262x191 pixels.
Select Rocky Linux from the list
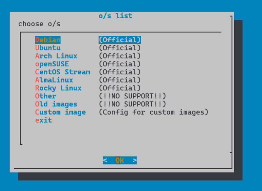coord(58,88)
